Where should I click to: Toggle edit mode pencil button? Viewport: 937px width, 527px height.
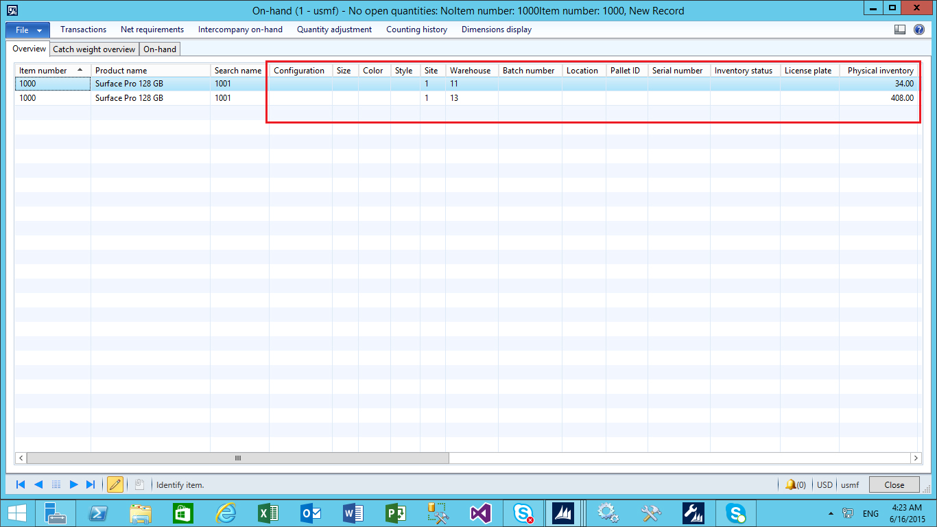(x=115, y=484)
